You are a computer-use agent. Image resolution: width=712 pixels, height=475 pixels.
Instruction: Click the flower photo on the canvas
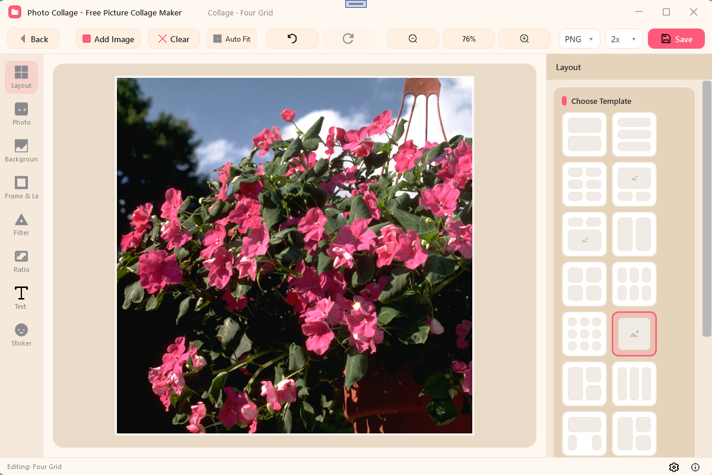click(x=294, y=256)
